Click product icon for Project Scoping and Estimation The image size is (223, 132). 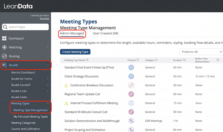click(x=131, y=129)
